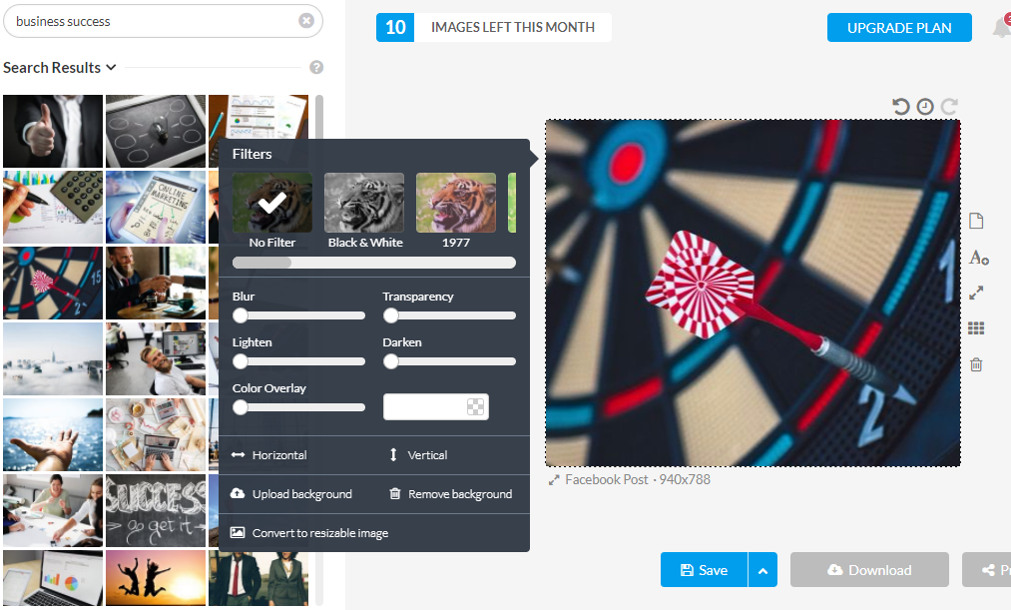This screenshot has width=1011, height=610.
Task: Select the No Filter option
Action: point(272,211)
